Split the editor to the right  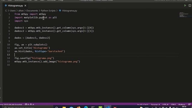pos(190,5)
